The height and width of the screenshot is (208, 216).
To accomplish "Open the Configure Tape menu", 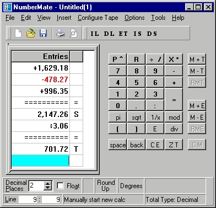I will [x=98, y=18].
